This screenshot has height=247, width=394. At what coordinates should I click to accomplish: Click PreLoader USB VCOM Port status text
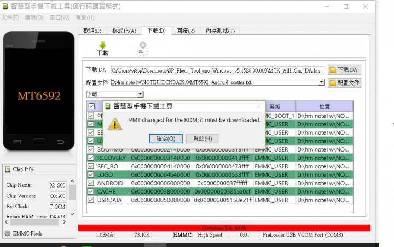303,235
